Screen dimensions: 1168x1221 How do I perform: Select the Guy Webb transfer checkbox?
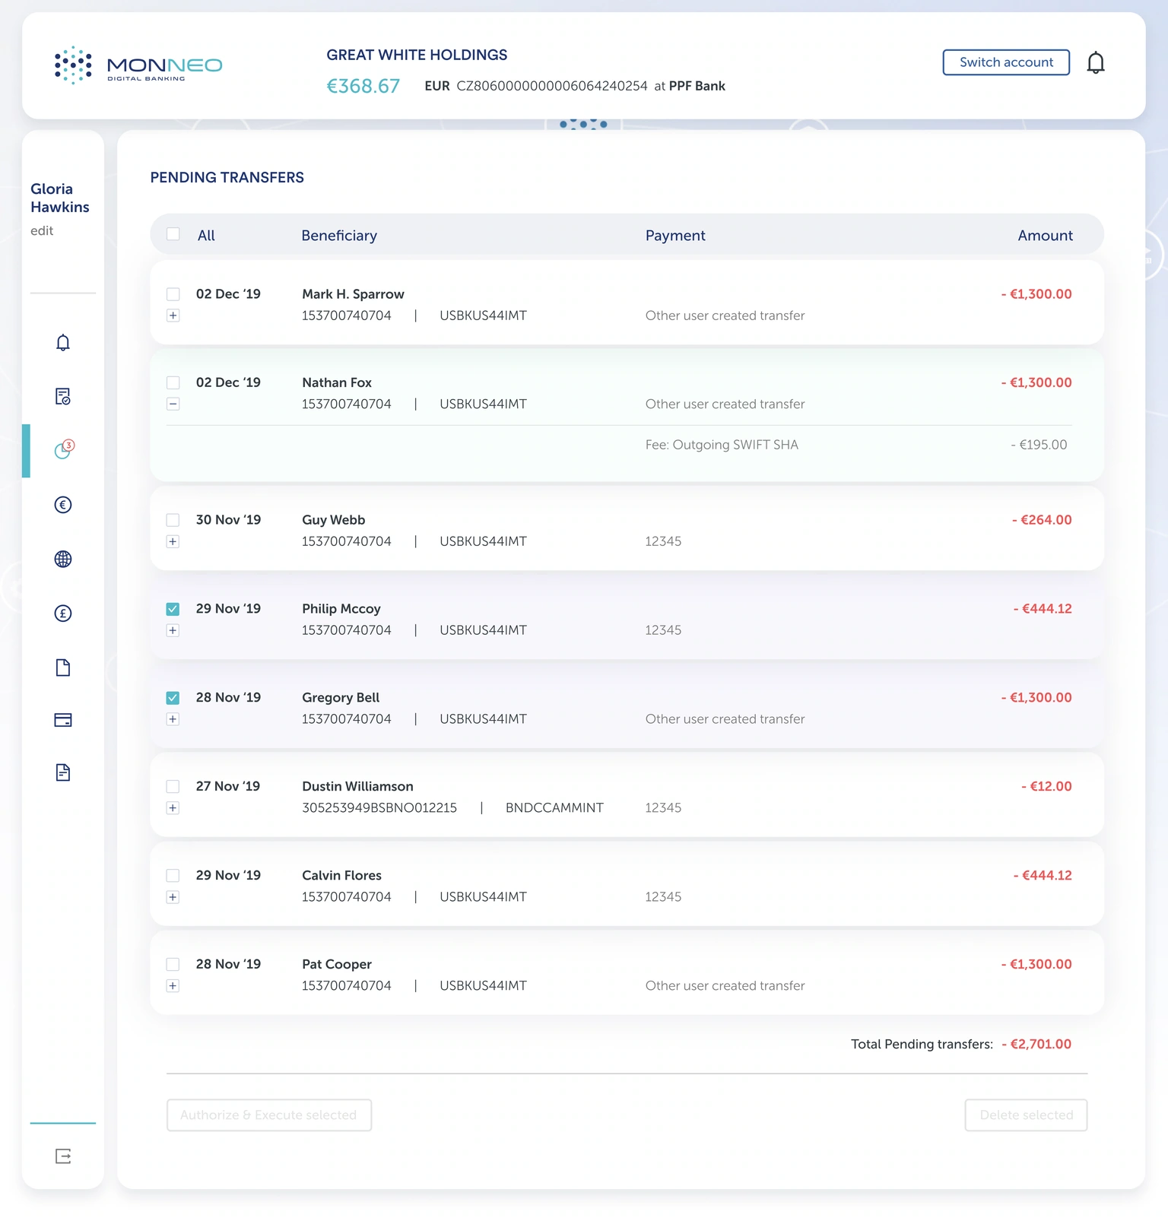tap(173, 520)
